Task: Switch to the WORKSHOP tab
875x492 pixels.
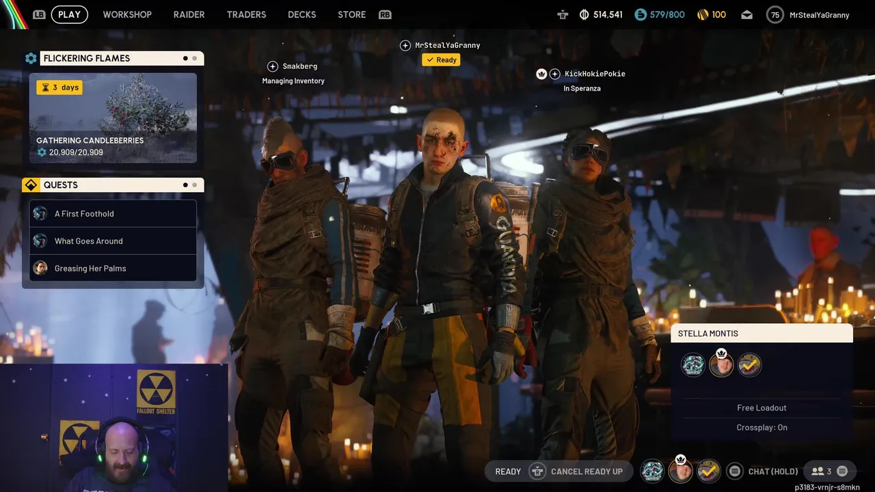Action: click(127, 14)
